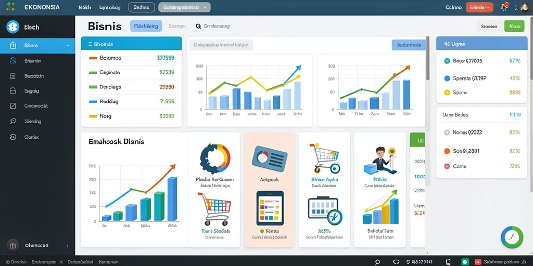This screenshot has width=533, height=266.
Task: Click the Brnclansaog search tab
Action: (213, 26)
